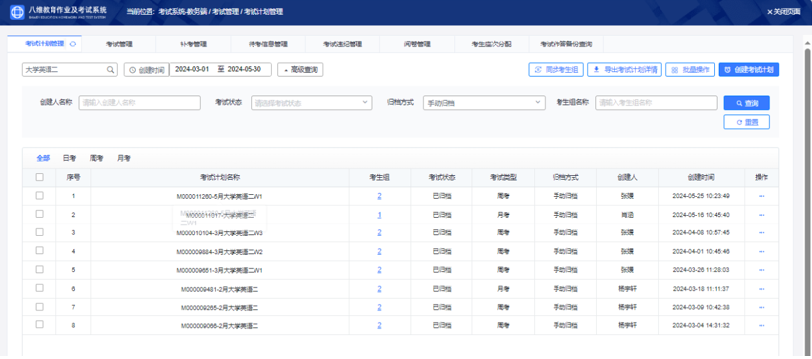
Task: Check the checkbox for row 6
Action: pos(40,288)
